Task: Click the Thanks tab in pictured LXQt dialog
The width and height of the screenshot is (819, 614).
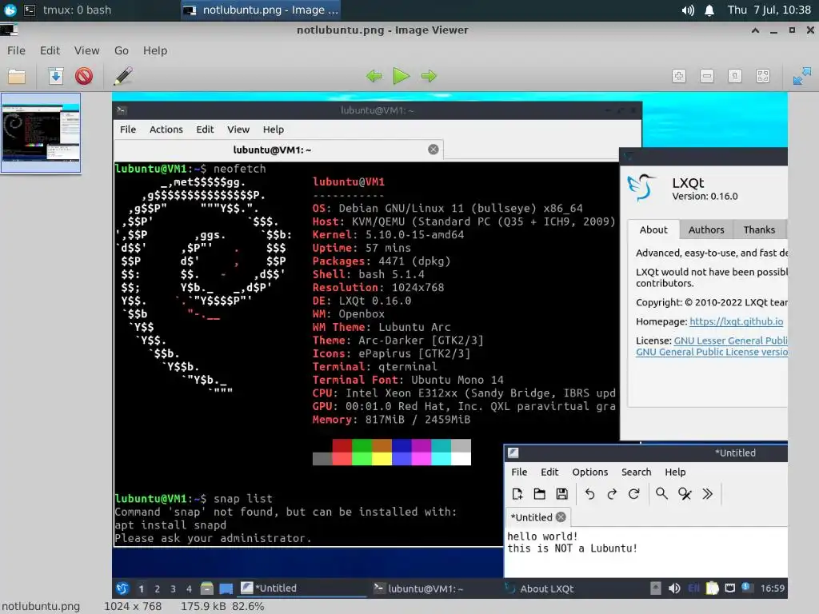Action: coord(759,229)
